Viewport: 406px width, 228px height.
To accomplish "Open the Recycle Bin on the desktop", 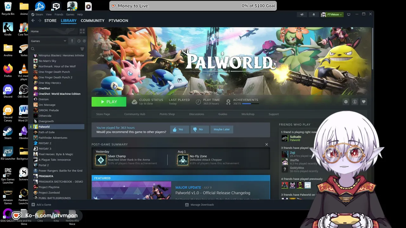I will tap(8, 9).
